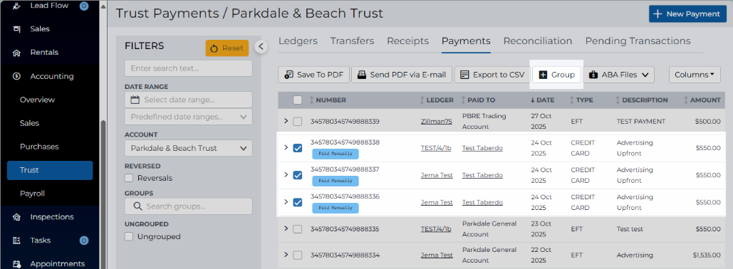
Task: Uncheck the box for payment 345780345749888337
Action: point(297,175)
